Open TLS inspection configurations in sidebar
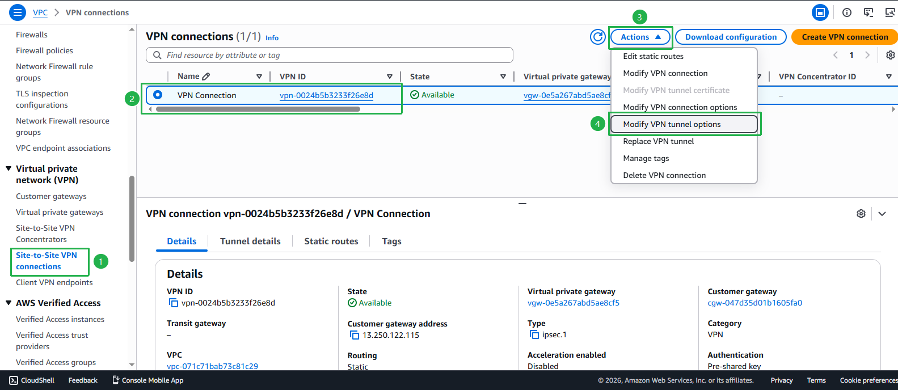The width and height of the screenshot is (898, 390). point(42,99)
